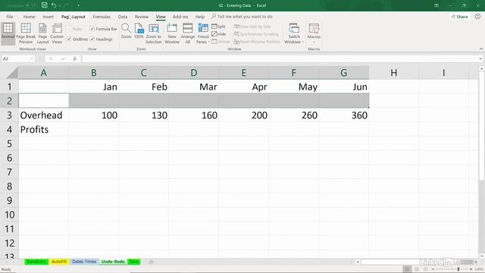
Task: Open the Zoom magnifier dialog
Action: pyautogui.click(x=126, y=31)
